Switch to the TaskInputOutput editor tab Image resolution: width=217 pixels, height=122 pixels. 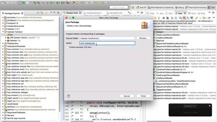point(93,13)
